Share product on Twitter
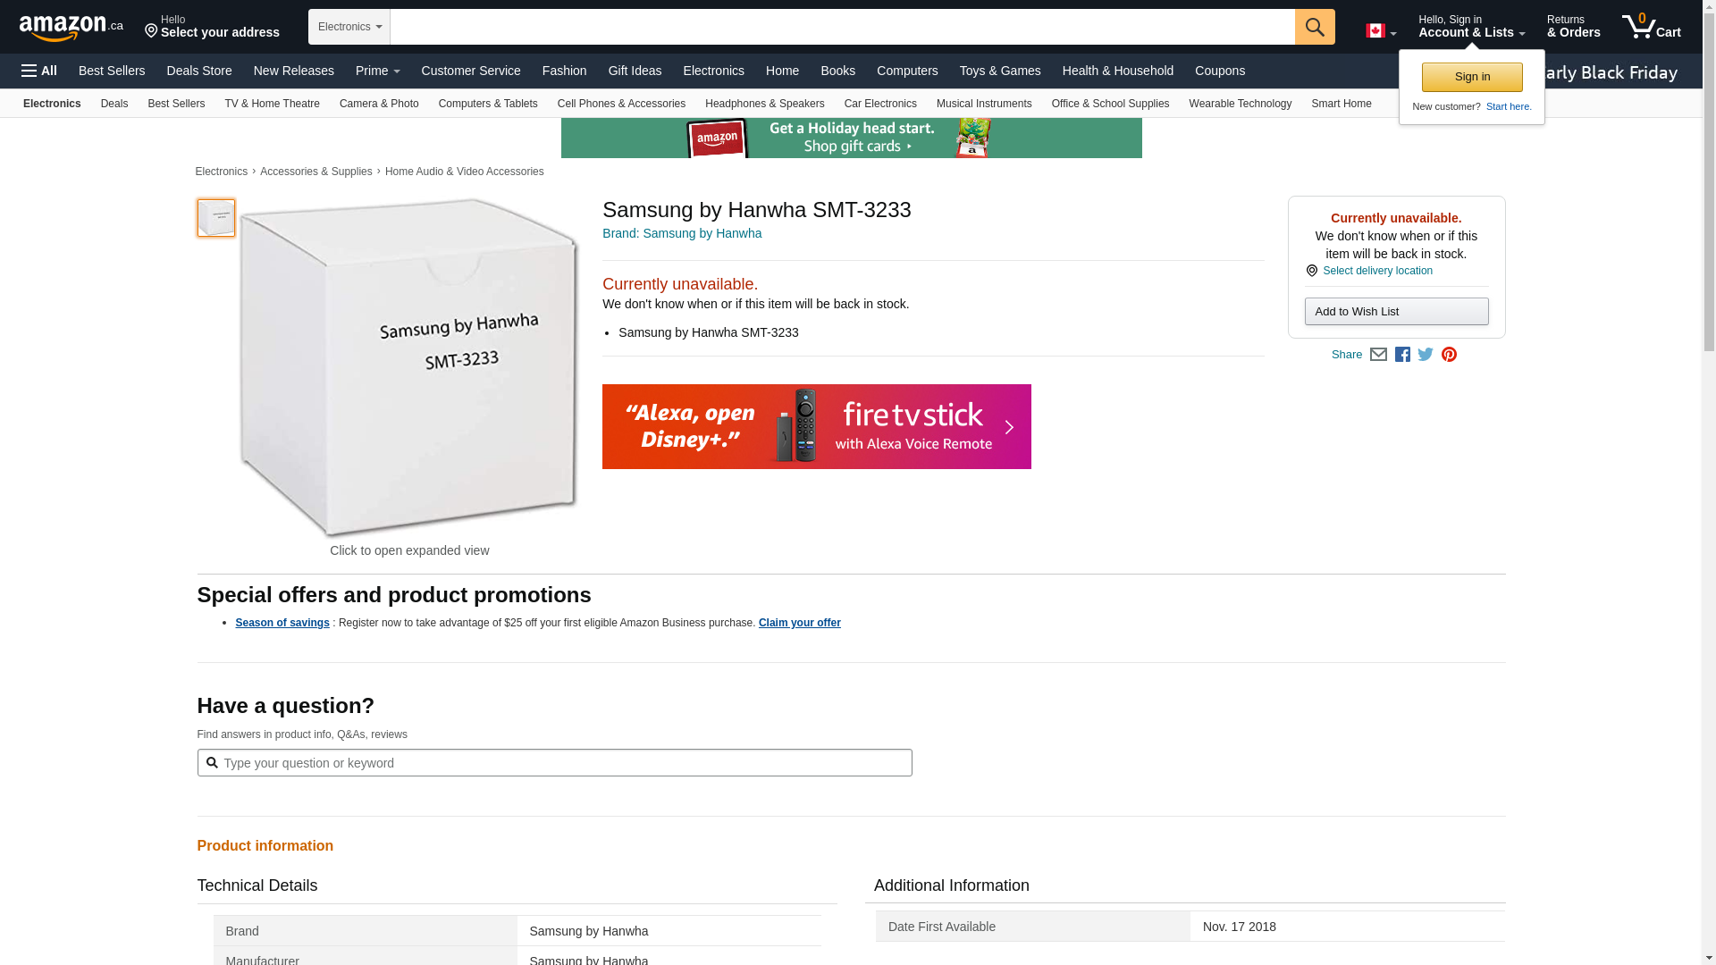 1426,355
